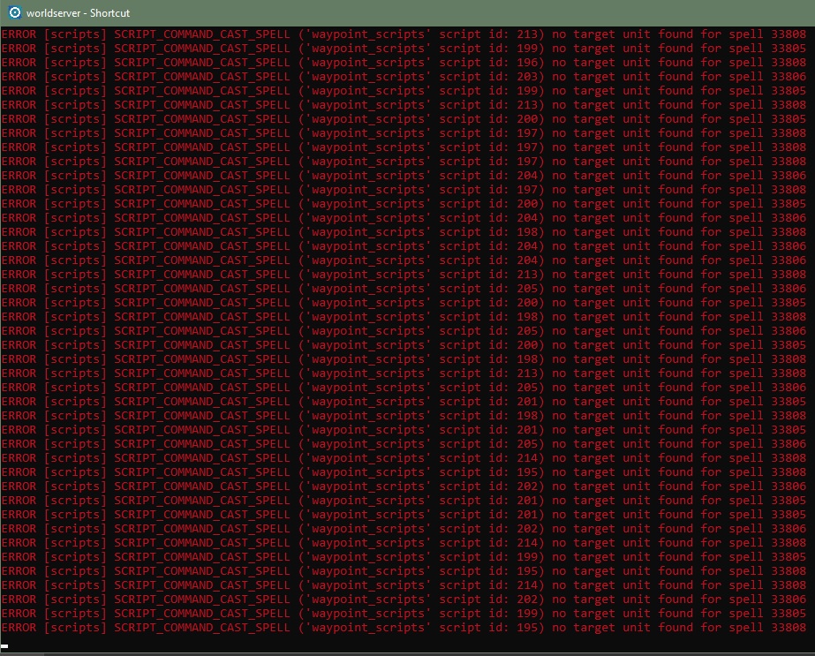Click the word ERROR on the top line

[x=19, y=34]
